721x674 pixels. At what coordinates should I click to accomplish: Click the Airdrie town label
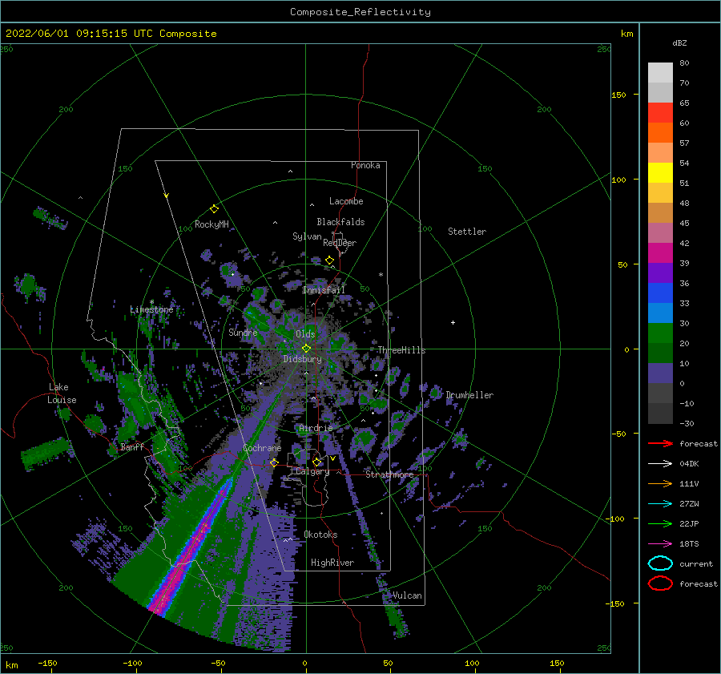316,428
